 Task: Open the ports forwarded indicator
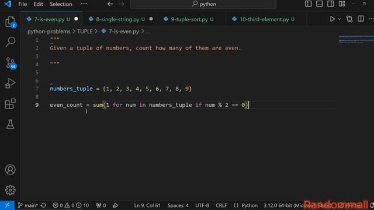click(x=101, y=205)
